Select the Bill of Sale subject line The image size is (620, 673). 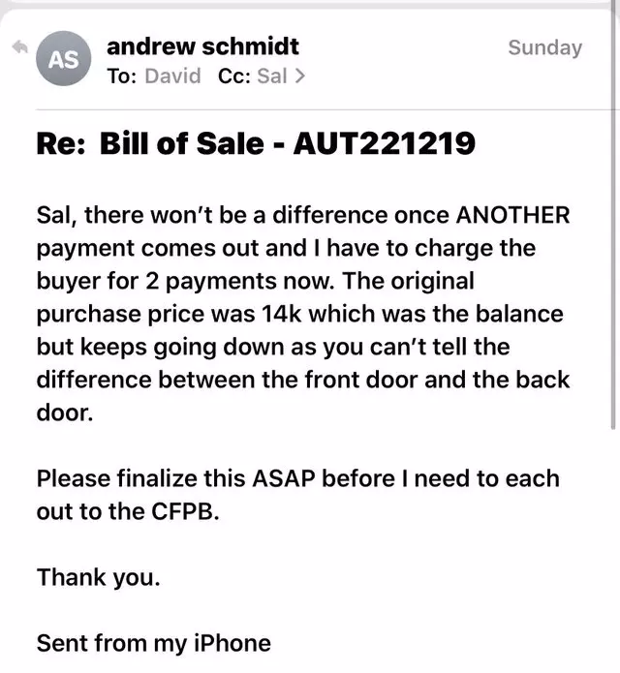click(x=256, y=143)
